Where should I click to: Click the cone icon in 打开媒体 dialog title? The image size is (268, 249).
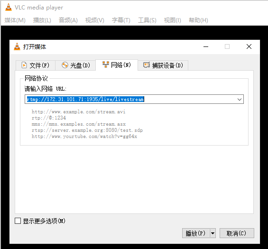tap(17, 46)
